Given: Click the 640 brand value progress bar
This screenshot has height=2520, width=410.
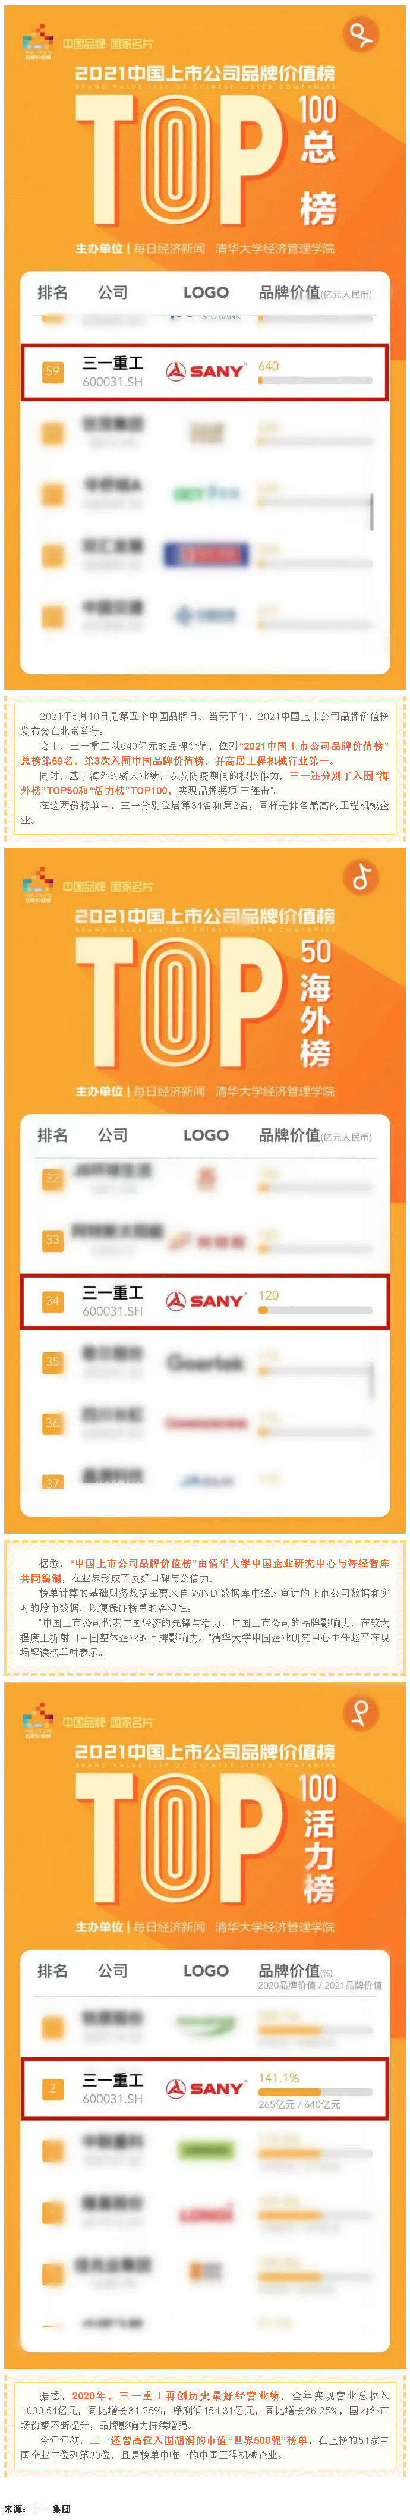Looking at the screenshot, I should click(x=315, y=380).
